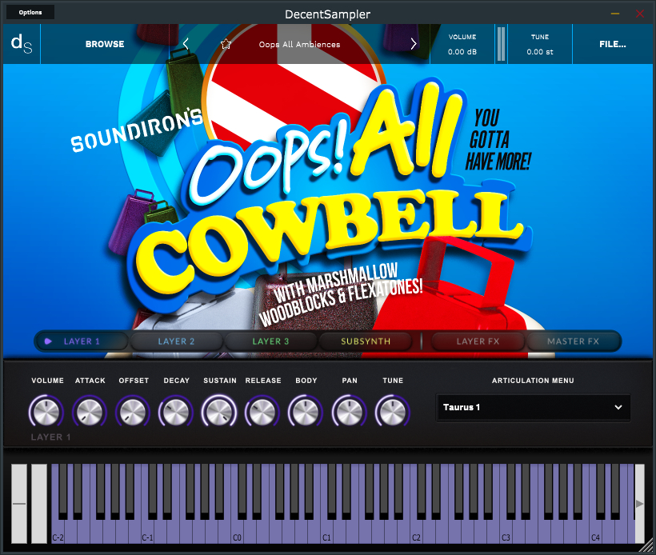Screen dimensions: 656x555
Task: Click the master tune 0.00 st value
Action: 540,52
